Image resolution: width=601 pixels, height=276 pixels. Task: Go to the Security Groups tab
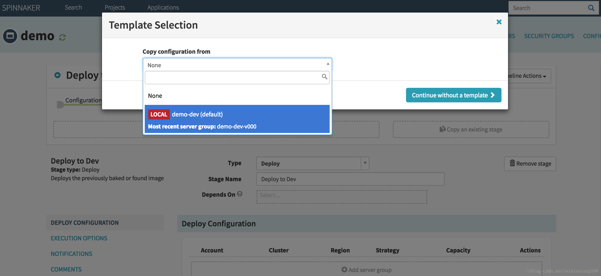(x=549, y=36)
